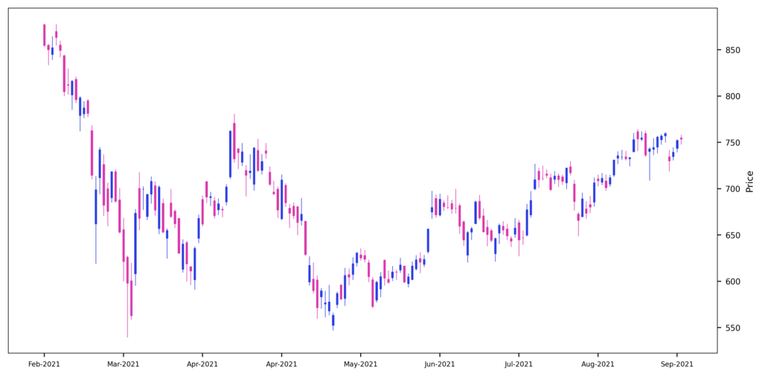Viewport: 762px width, 376px height.
Task: Click the 750 price tick label
Action: click(x=732, y=143)
